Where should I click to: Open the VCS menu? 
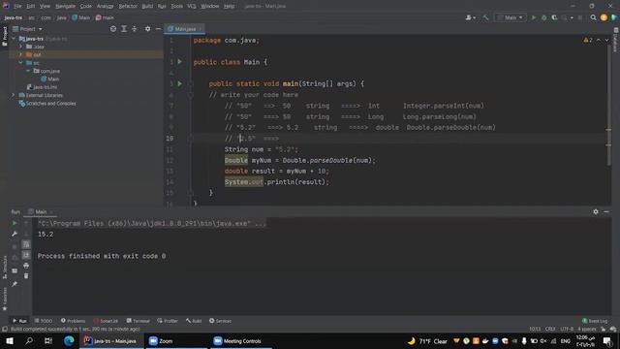[x=192, y=6]
